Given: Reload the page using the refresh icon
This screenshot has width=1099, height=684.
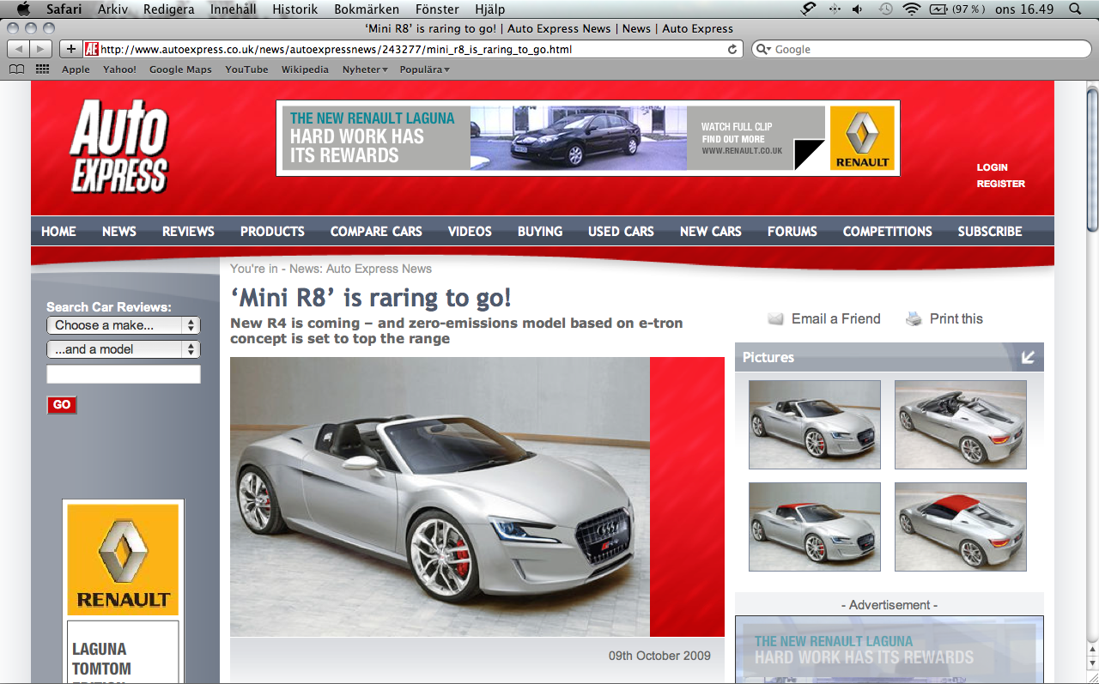Looking at the screenshot, I should tap(734, 49).
